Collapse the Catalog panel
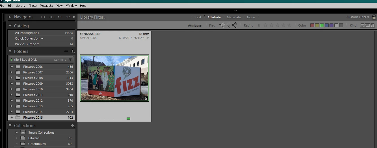The image size is (377, 148). [x=10, y=26]
